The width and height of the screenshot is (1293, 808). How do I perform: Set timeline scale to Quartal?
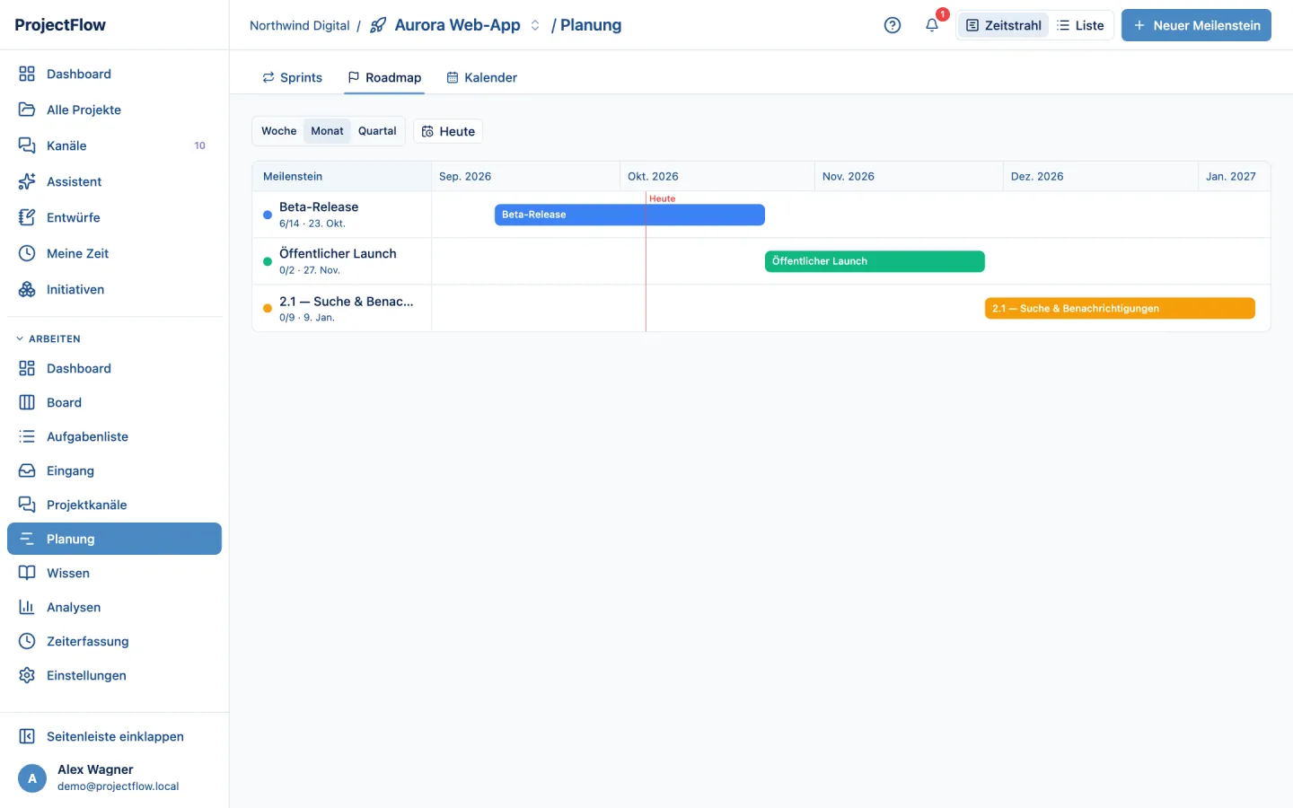pyautogui.click(x=377, y=131)
